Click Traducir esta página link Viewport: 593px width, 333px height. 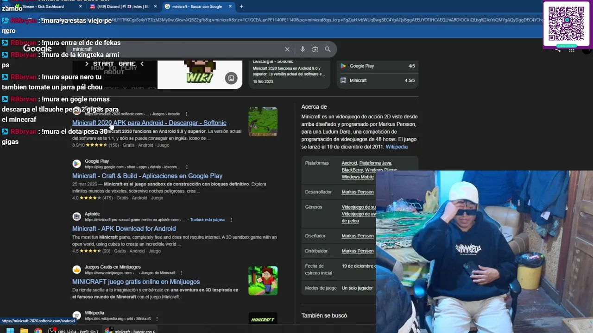pyautogui.click(x=207, y=220)
